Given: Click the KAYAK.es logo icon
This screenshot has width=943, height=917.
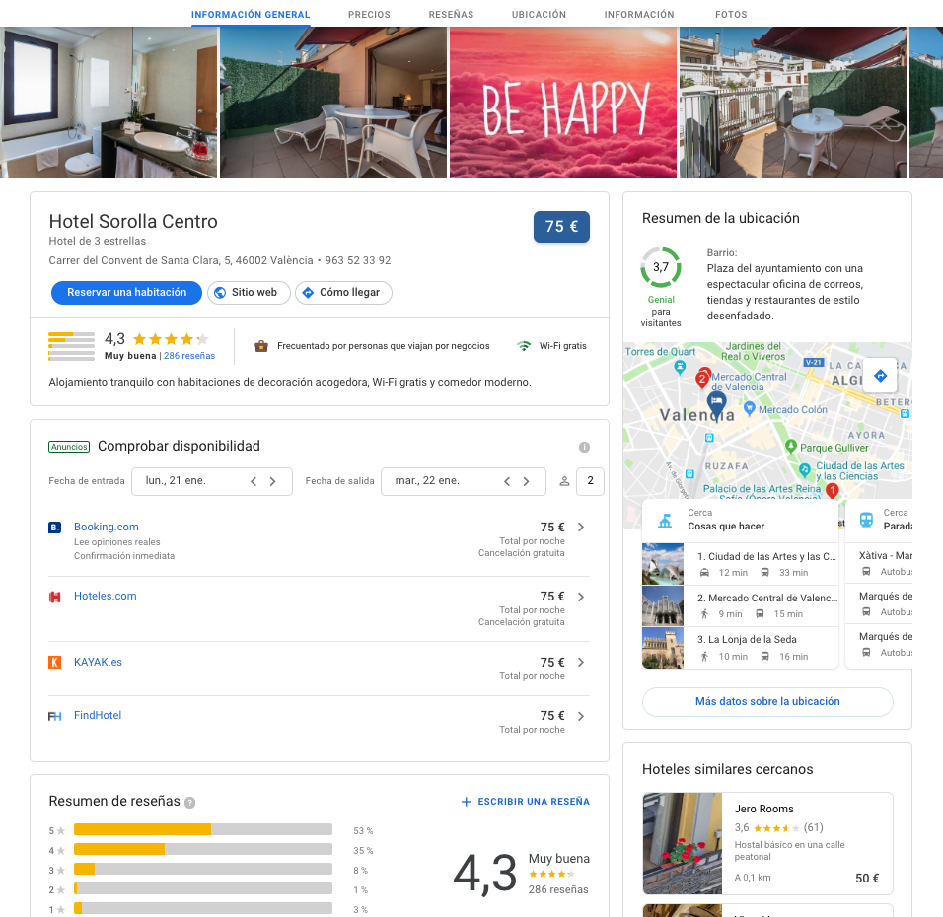Looking at the screenshot, I should tap(55, 663).
